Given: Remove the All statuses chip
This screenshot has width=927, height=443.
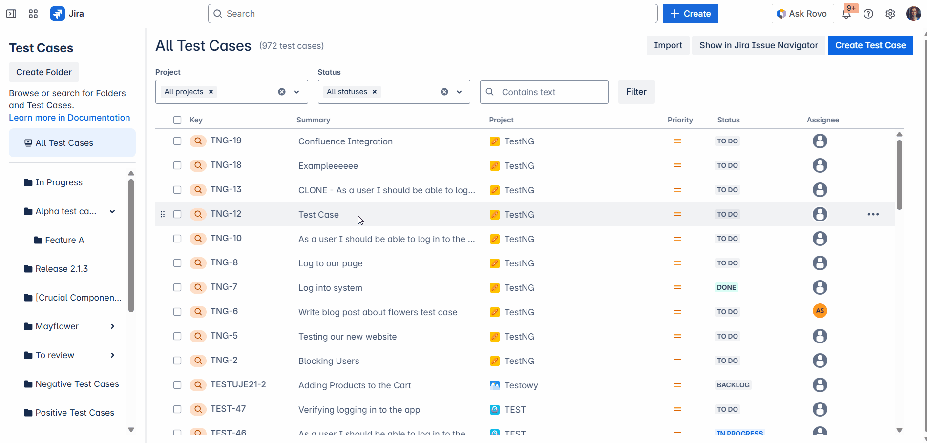Looking at the screenshot, I should coord(375,92).
